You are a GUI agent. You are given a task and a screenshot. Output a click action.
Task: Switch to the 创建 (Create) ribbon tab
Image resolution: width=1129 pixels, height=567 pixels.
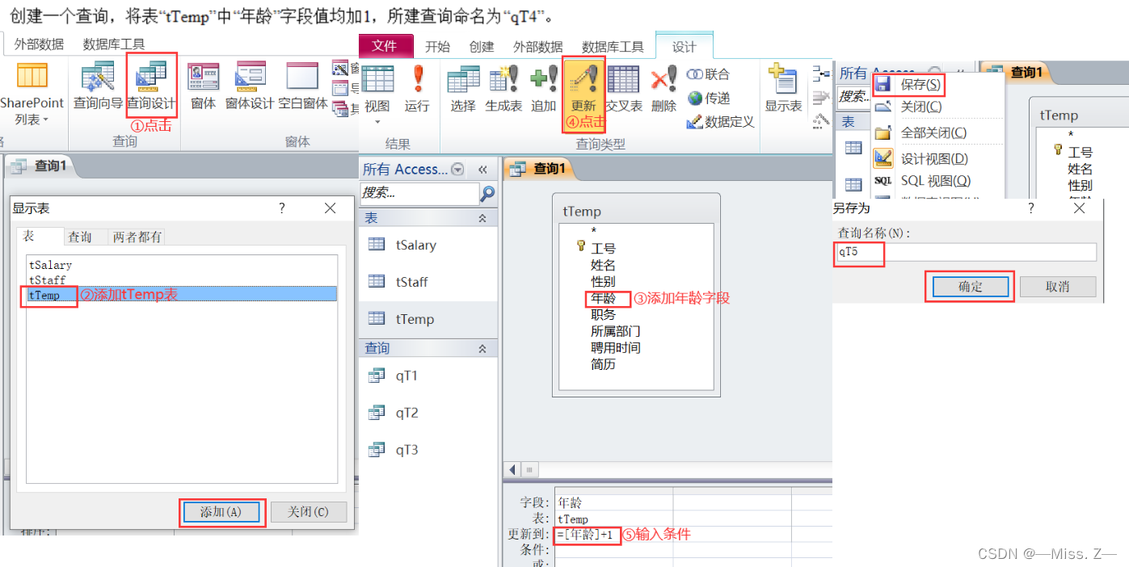pyautogui.click(x=481, y=47)
